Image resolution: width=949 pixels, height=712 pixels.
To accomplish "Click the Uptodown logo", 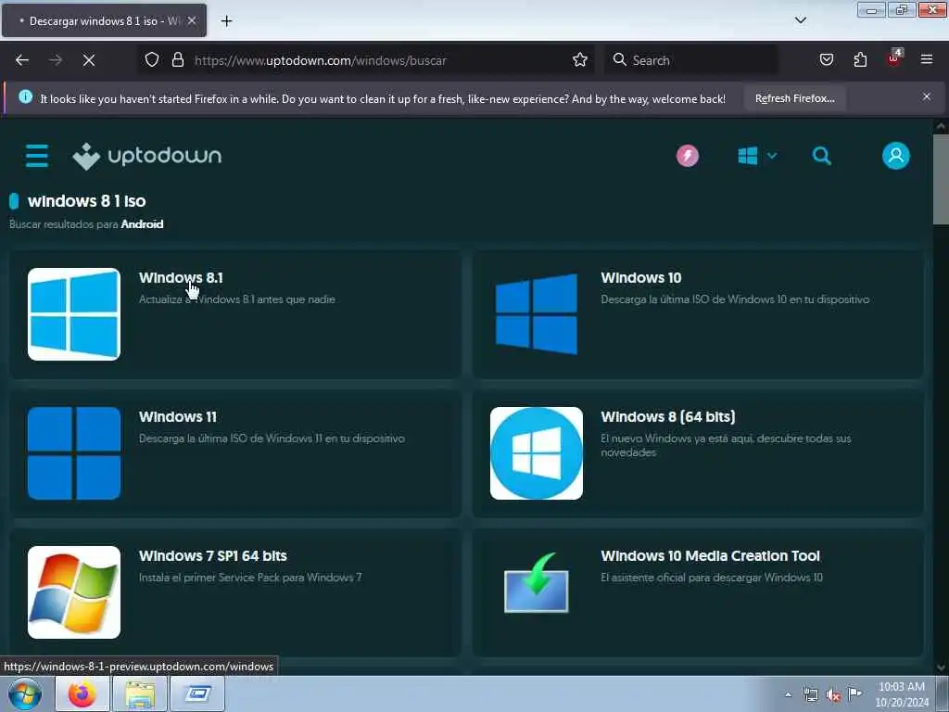I will pyautogui.click(x=147, y=156).
